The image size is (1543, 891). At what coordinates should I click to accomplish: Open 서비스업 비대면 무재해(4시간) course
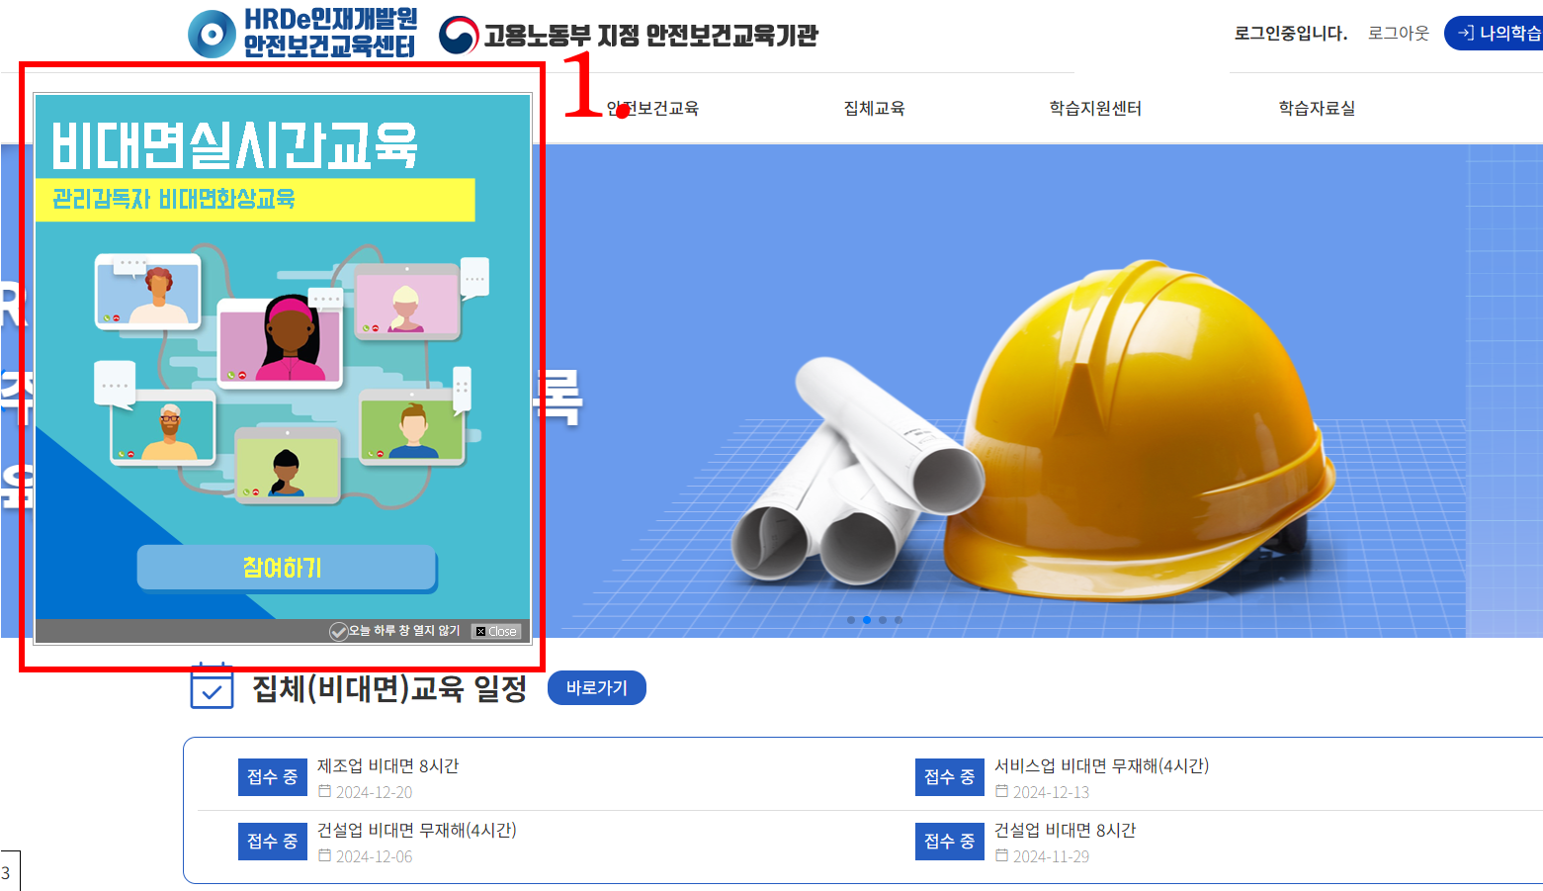click(x=1101, y=765)
